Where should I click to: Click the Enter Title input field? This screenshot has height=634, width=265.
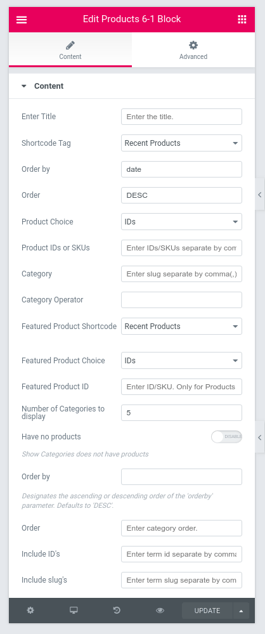click(x=182, y=117)
